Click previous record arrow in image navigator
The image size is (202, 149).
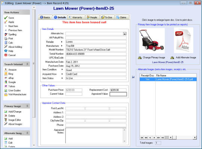pyautogui.click(x=150, y=137)
